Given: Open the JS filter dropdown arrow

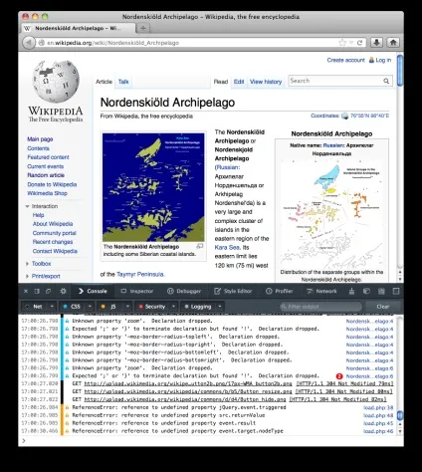Looking at the screenshot, I should 127,307.
